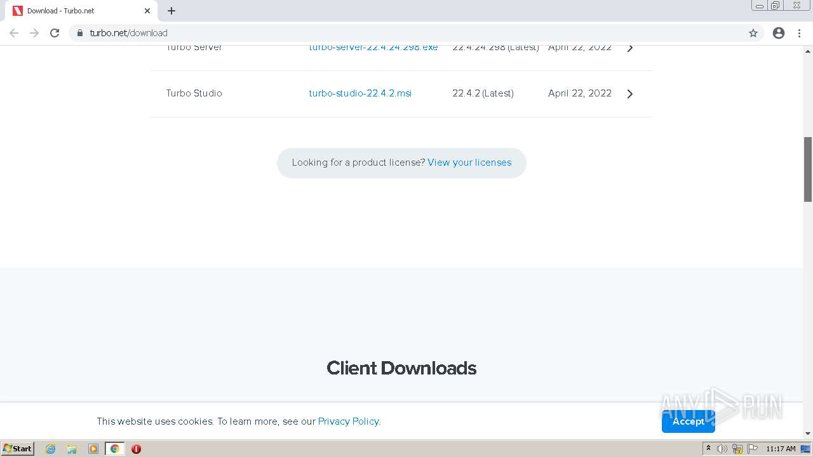The height and width of the screenshot is (457, 813).
Task: Open the Privacy Policy link
Action: pyautogui.click(x=349, y=421)
